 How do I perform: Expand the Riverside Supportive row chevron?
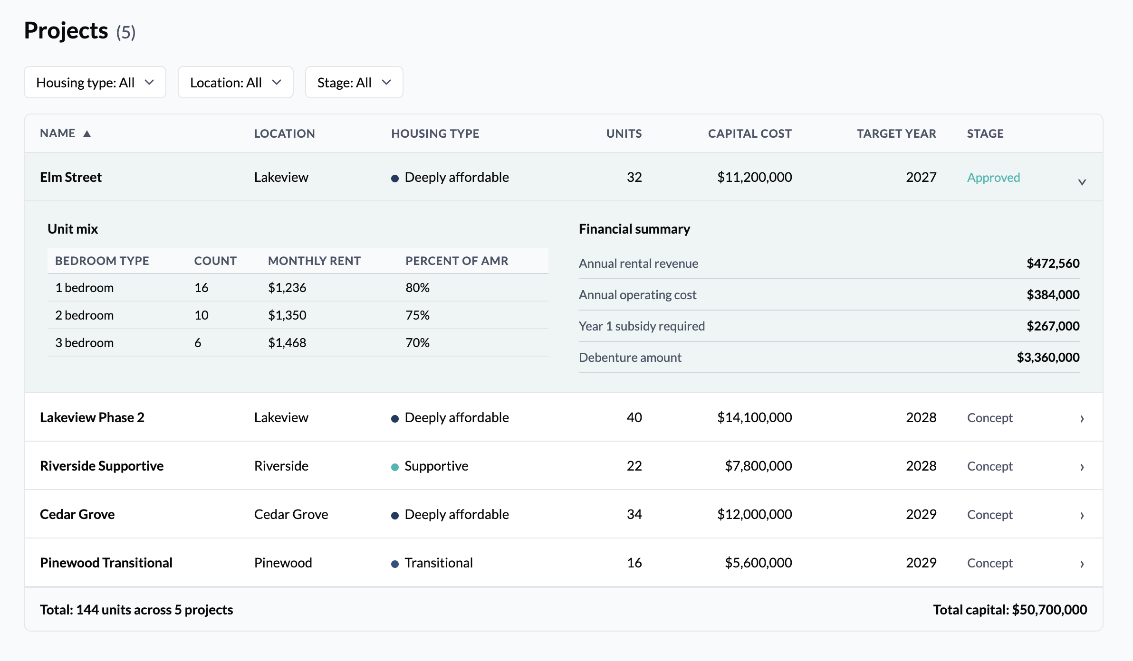coord(1082,467)
